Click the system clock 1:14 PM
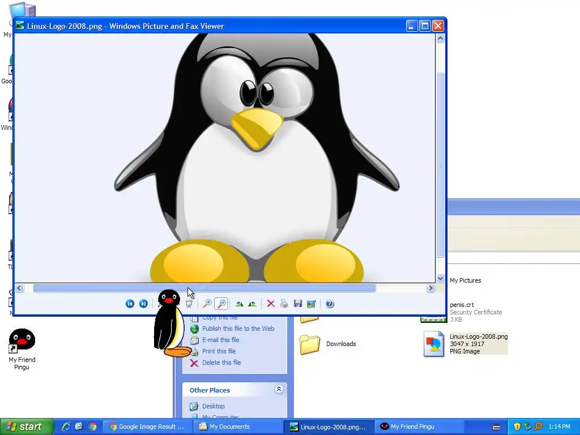Viewport: 580px width, 435px height. (559, 427)
